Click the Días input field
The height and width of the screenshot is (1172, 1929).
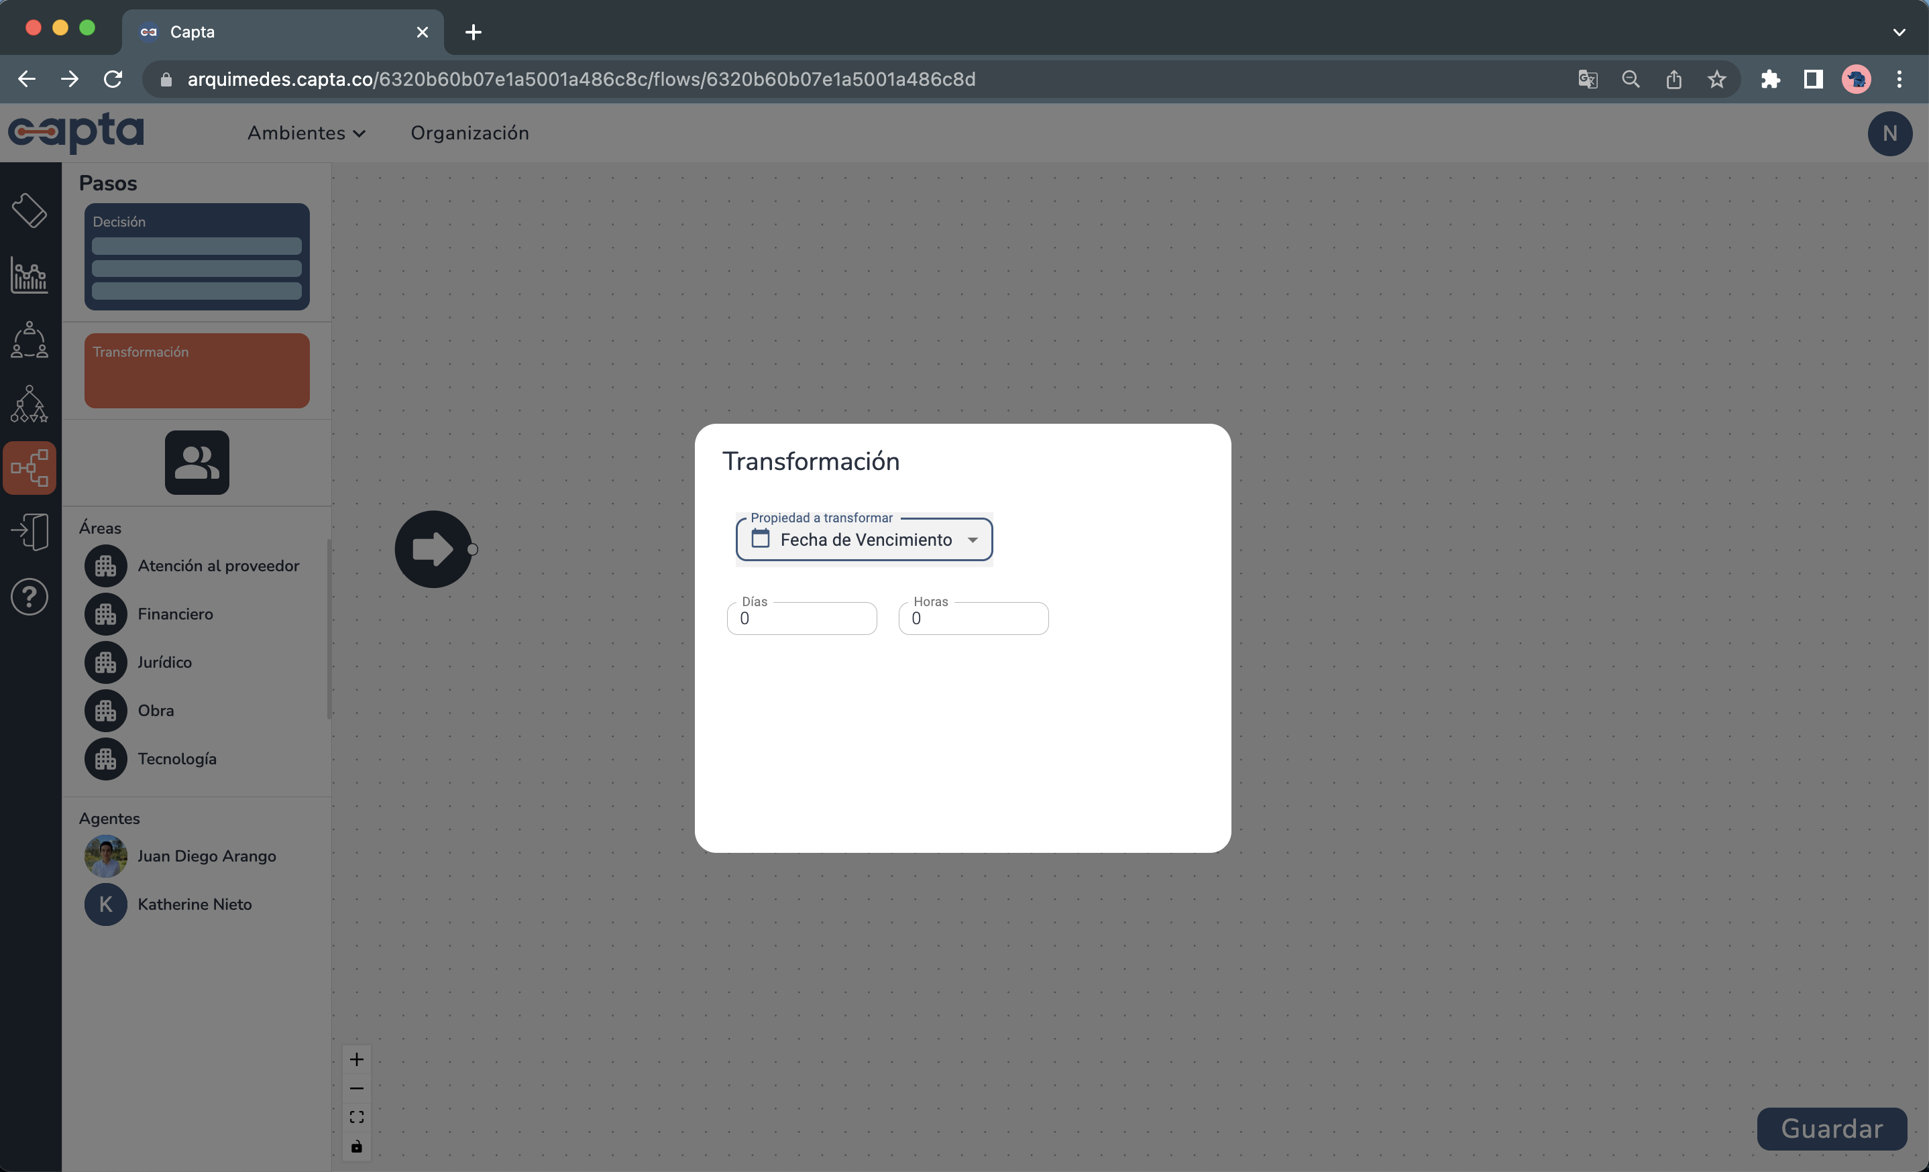(x=802, y=619)
